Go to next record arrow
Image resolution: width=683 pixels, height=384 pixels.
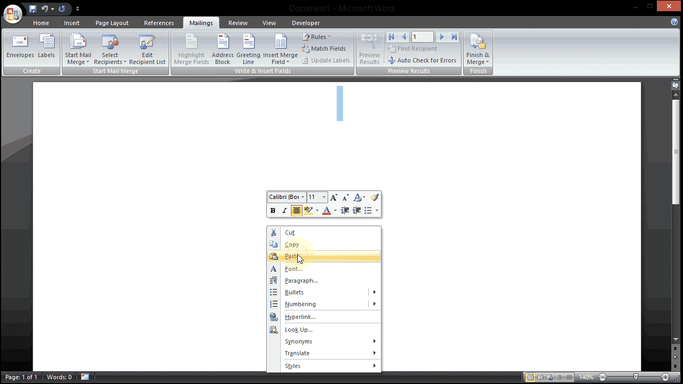pyautogui.click(x=441, y=37)
